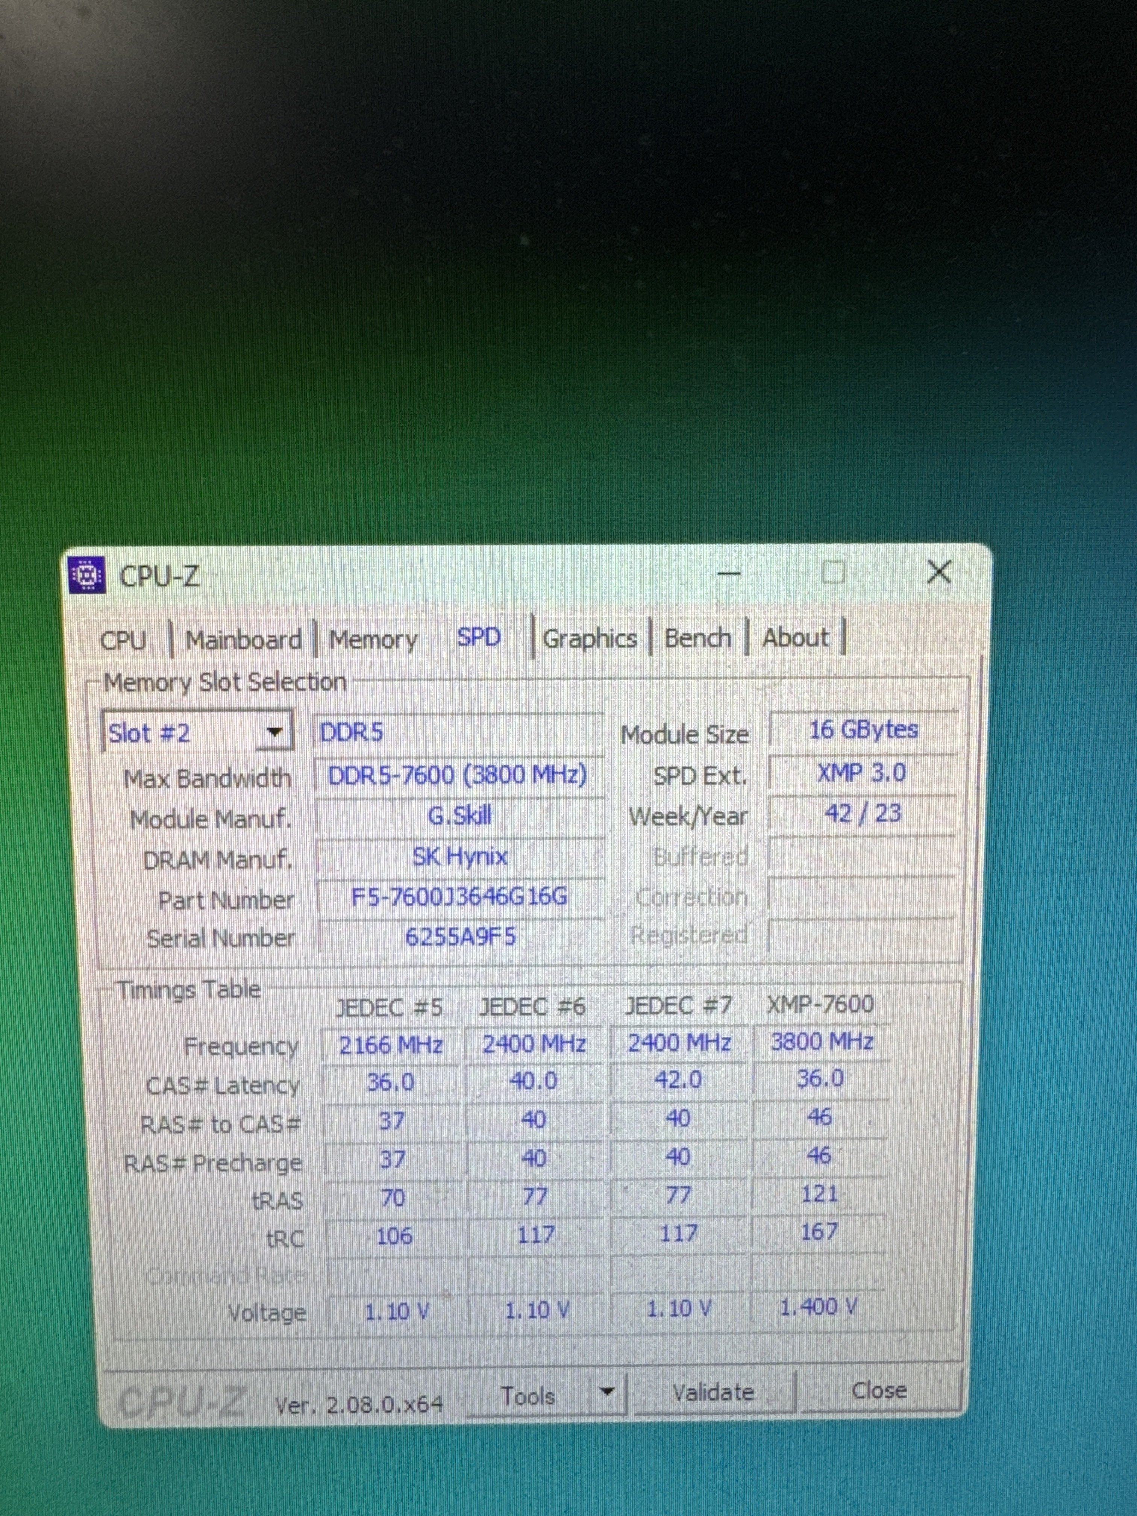Close CPU-Z with the title bar X
1137x1516 pixels.
(939, 571)
